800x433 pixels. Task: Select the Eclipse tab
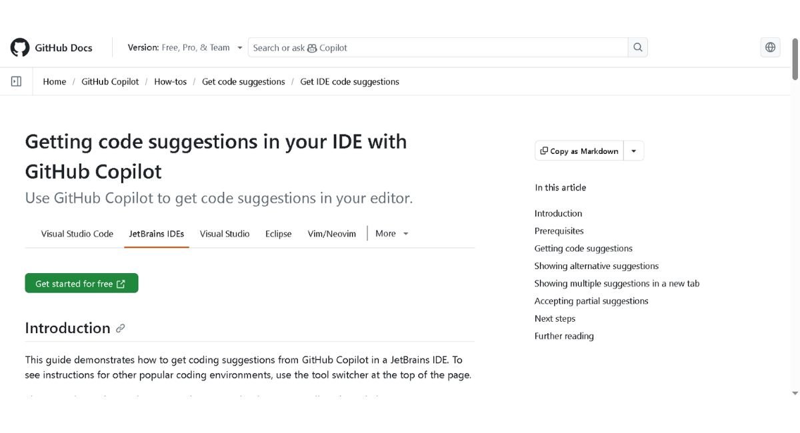tap(279, 234)
